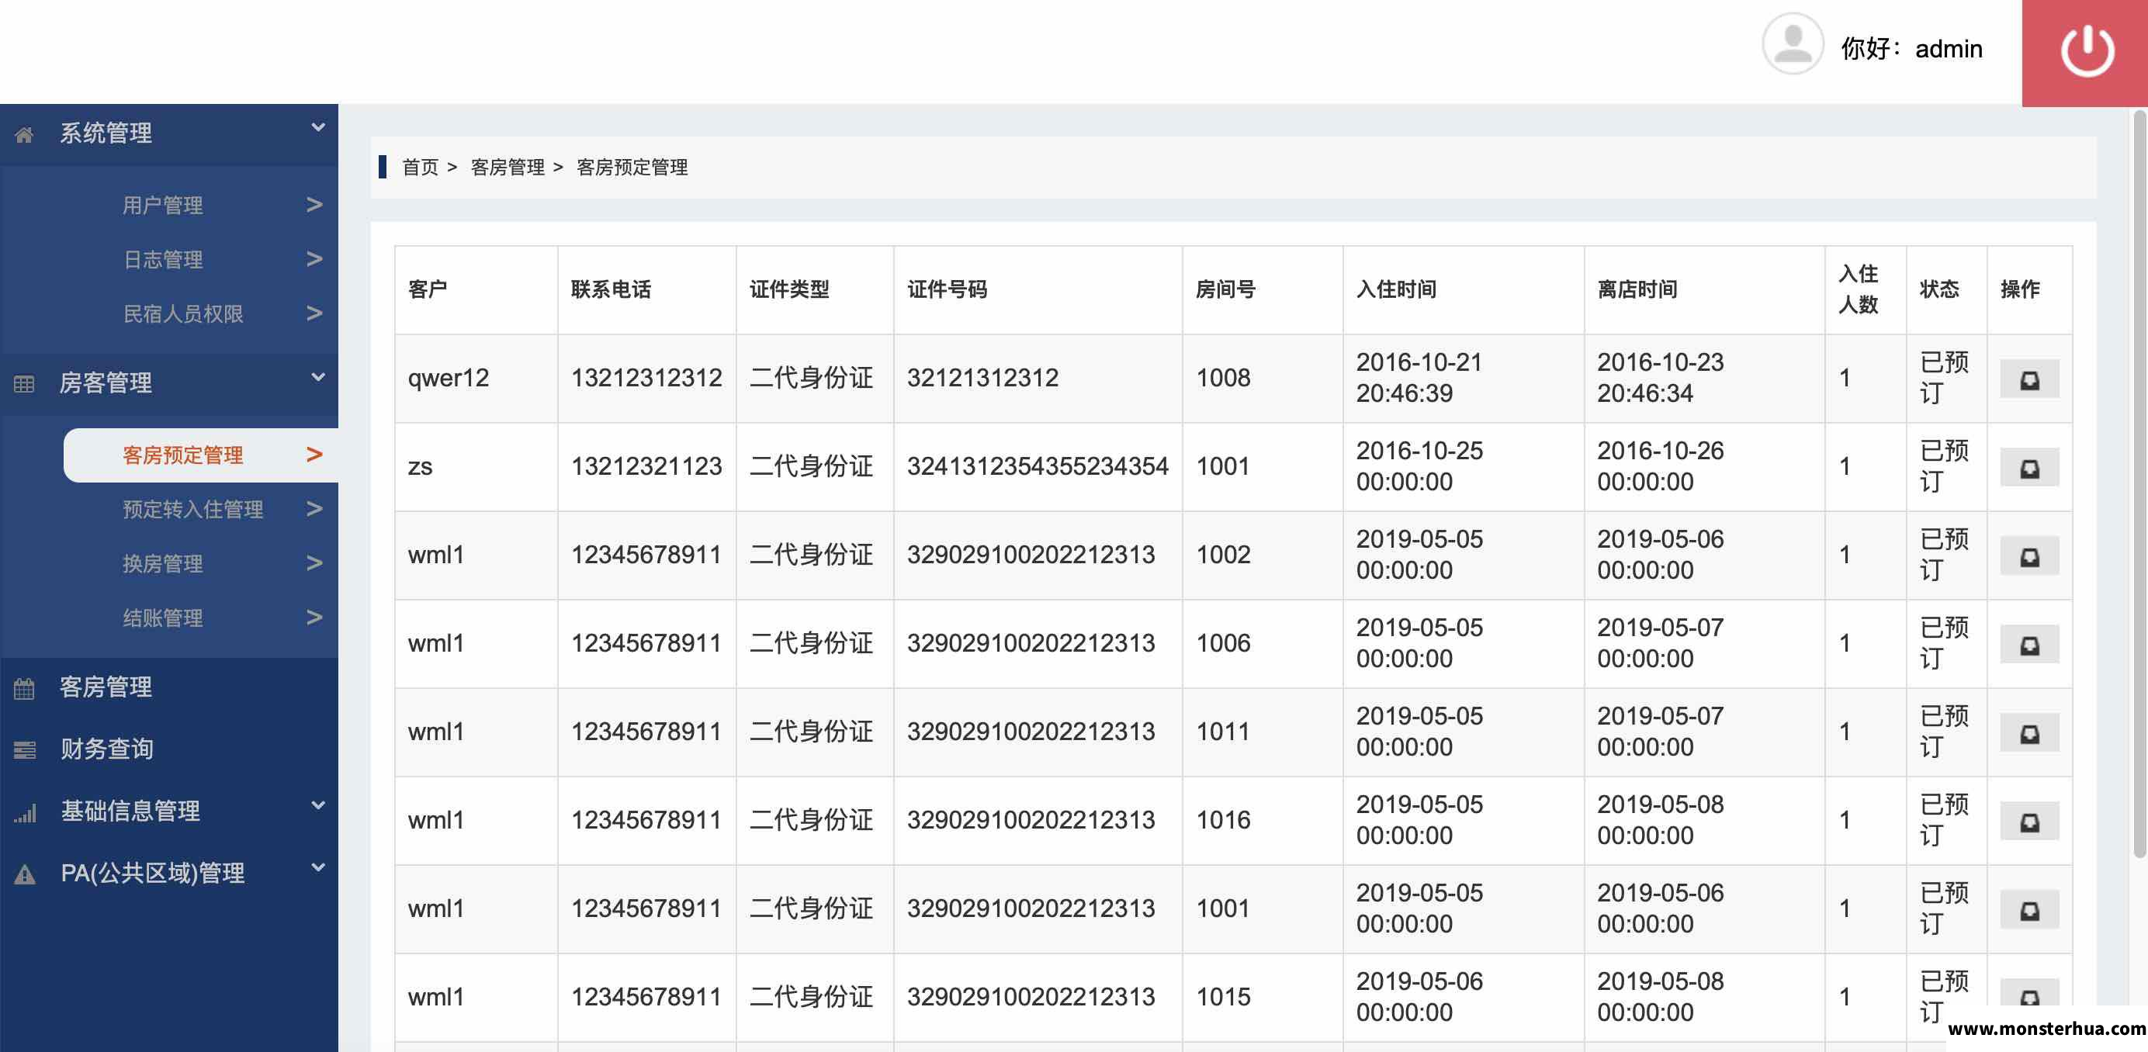Click the arrow next to 结账管理
The image size is (2148, 1052).
[x=314, y=617]
